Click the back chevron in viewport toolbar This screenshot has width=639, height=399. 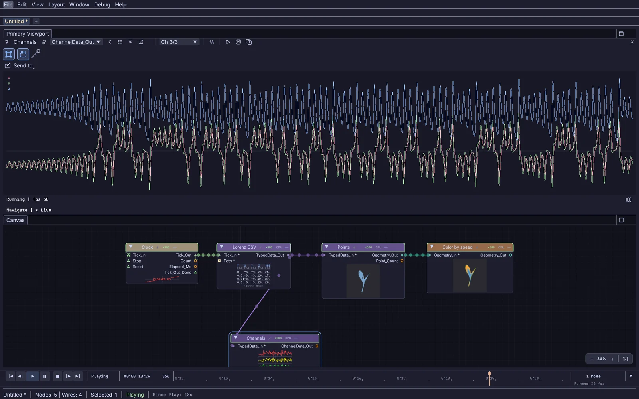coord(110,42)
